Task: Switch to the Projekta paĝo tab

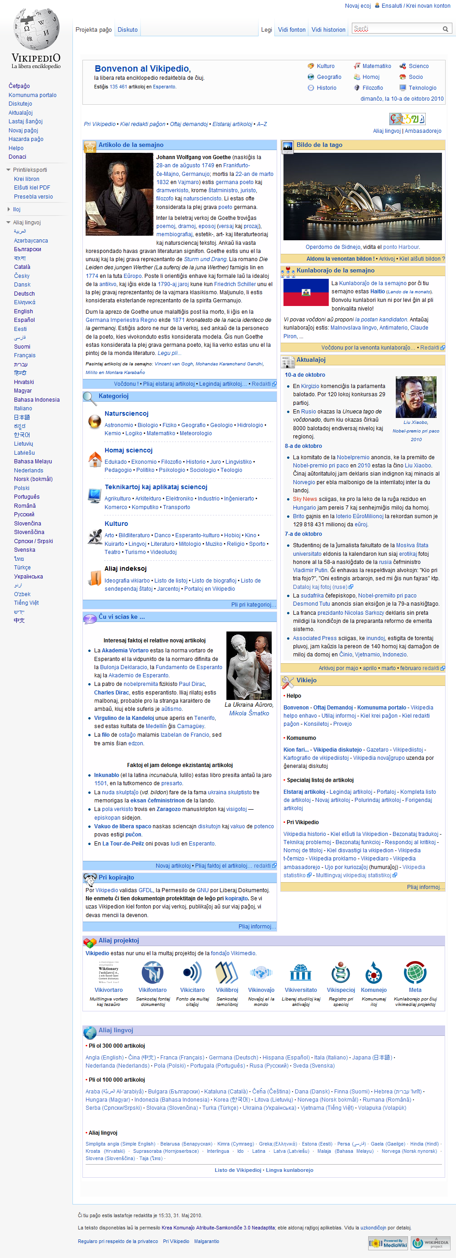Action: [x=94, y=30]
